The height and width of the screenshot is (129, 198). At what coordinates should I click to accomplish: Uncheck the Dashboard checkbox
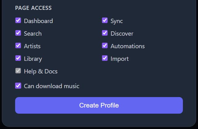(x=18, y=21)
